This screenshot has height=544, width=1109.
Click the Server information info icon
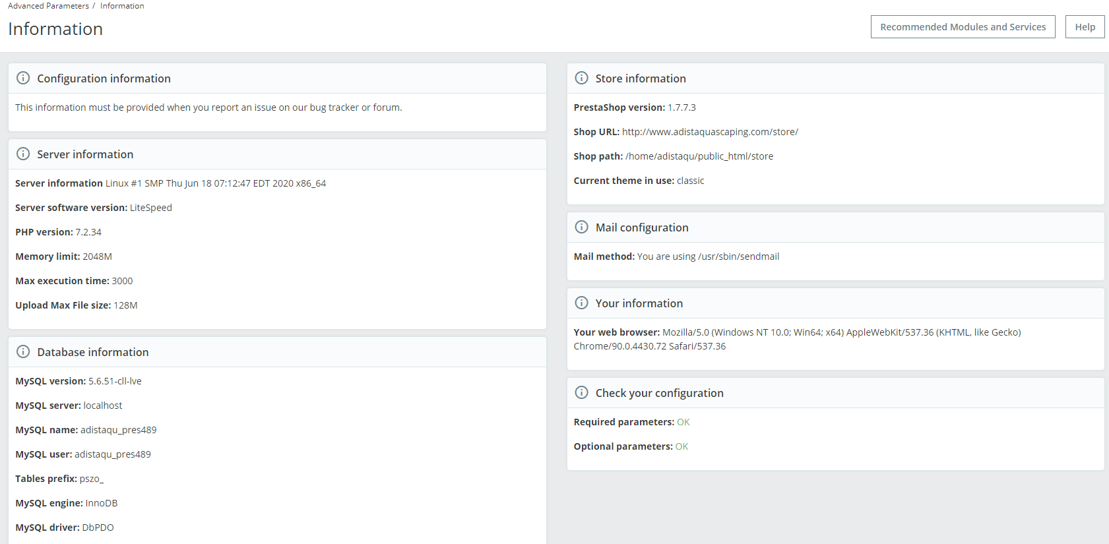(23, 154)
